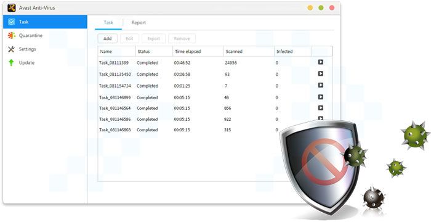431x222 pixels.
Task: Click the scanned count 24956
Action: coord(231,63)
